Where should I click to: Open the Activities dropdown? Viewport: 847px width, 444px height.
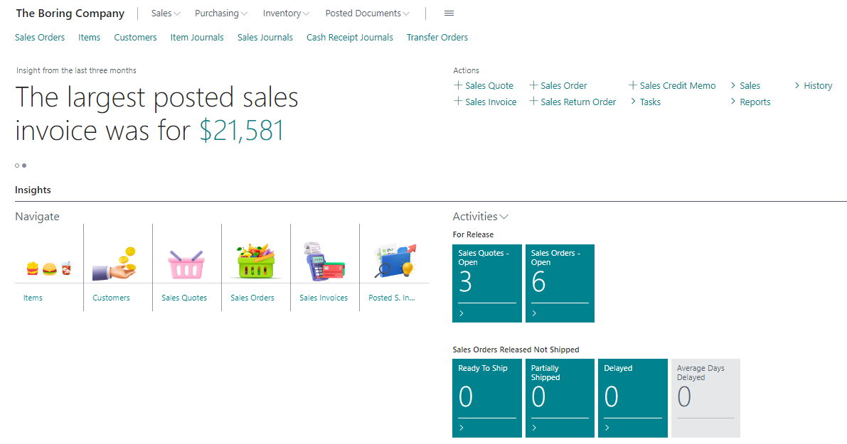(504, 216)
